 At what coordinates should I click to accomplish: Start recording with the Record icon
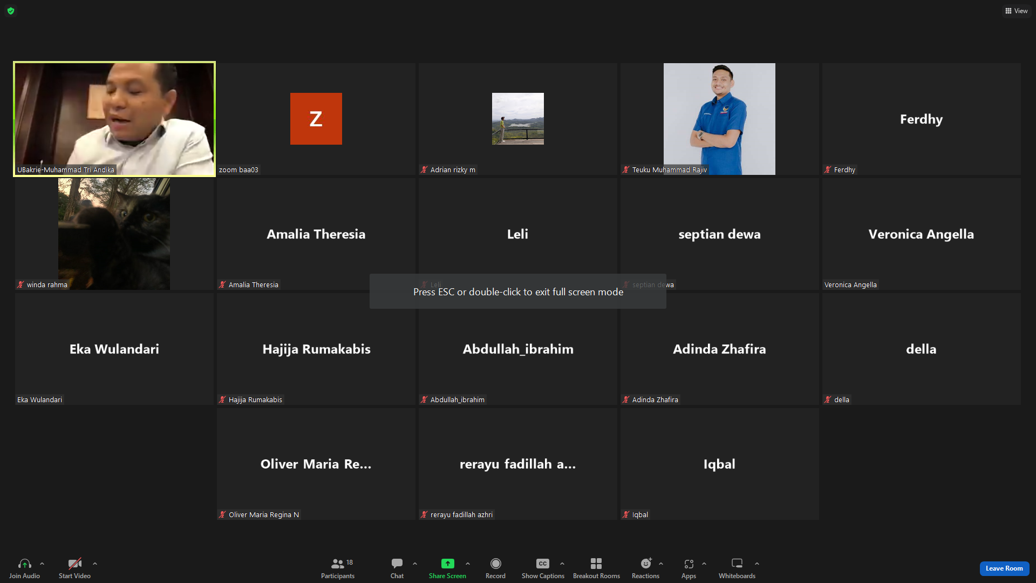click(x=495, y=564)
